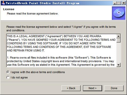Viewport: 127px width, 95px height.
Task: Click the 'I agree with the above terms' label text
Action: point(38,72)
